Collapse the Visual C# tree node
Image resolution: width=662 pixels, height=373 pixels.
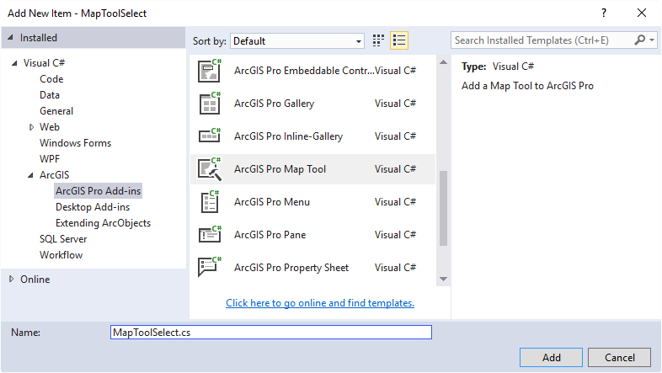14,63
